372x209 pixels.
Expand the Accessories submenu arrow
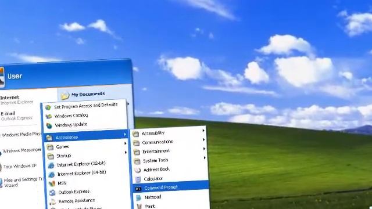point(125,134)
